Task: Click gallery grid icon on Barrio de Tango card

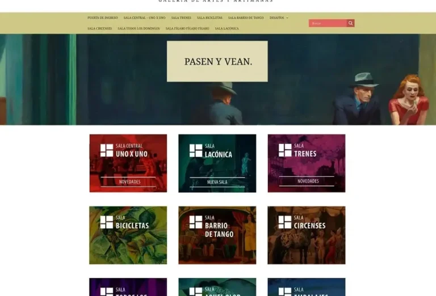Action: [196, 222]
